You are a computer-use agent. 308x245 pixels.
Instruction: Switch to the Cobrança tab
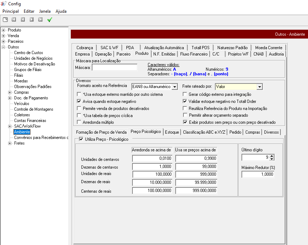coord(85,48)
